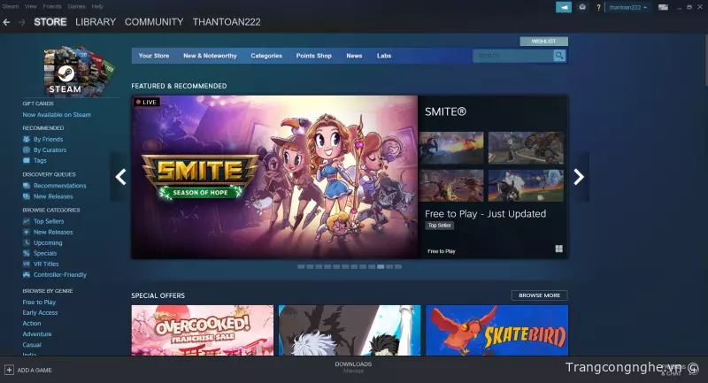Click the plus icon beside Add a Game
Viewport: 708px width, 383px height.
pyautogui.click(x=9, y=370)
